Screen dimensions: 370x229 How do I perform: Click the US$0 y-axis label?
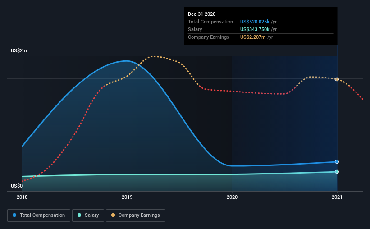17,186
